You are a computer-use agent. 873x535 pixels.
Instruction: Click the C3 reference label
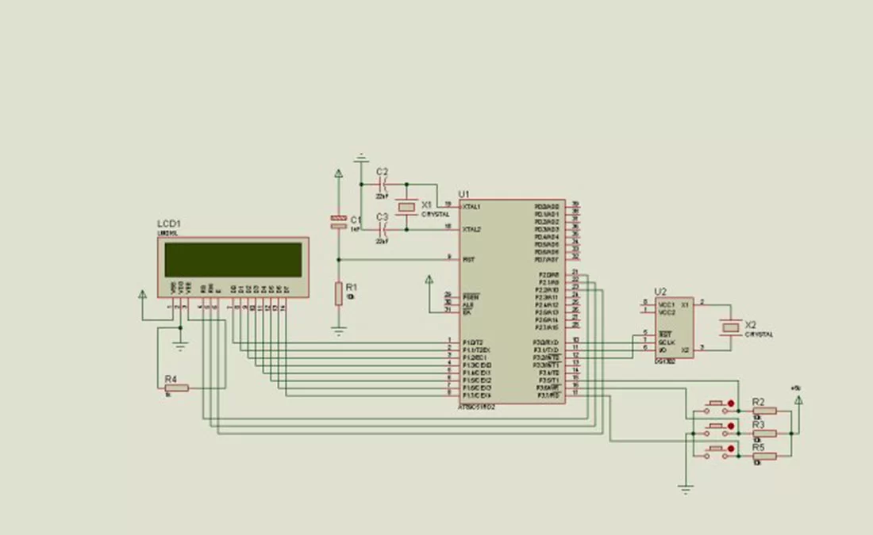coord(382,217)
